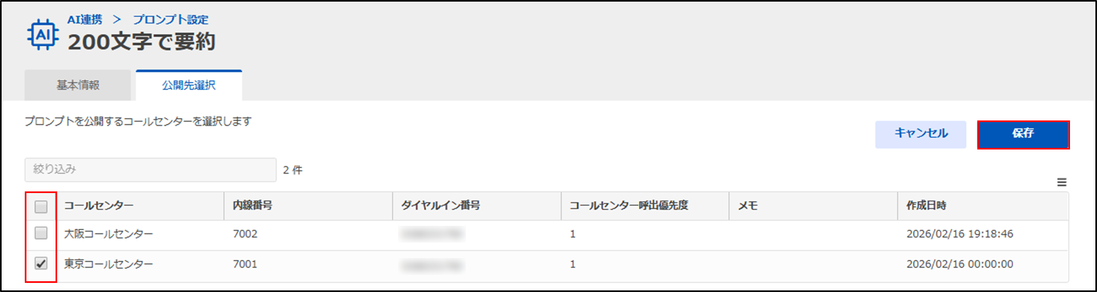Sort by the ダイヤルイン番号 column header
The height and width of the screenshot is (292, 1097).
441,205
